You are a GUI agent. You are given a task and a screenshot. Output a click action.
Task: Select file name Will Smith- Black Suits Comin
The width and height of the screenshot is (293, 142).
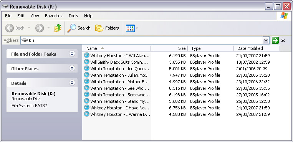pyautogui.click(x=119, y=62)
